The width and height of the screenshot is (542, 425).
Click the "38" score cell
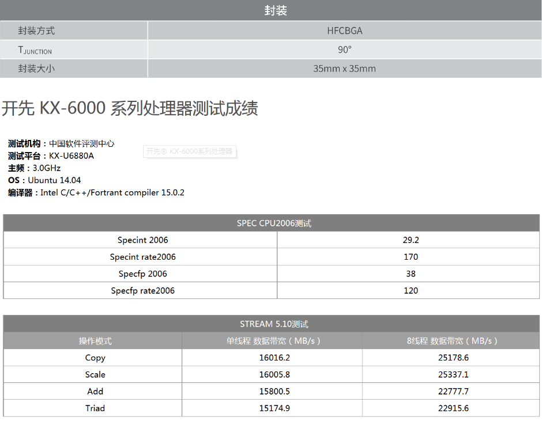408,274
